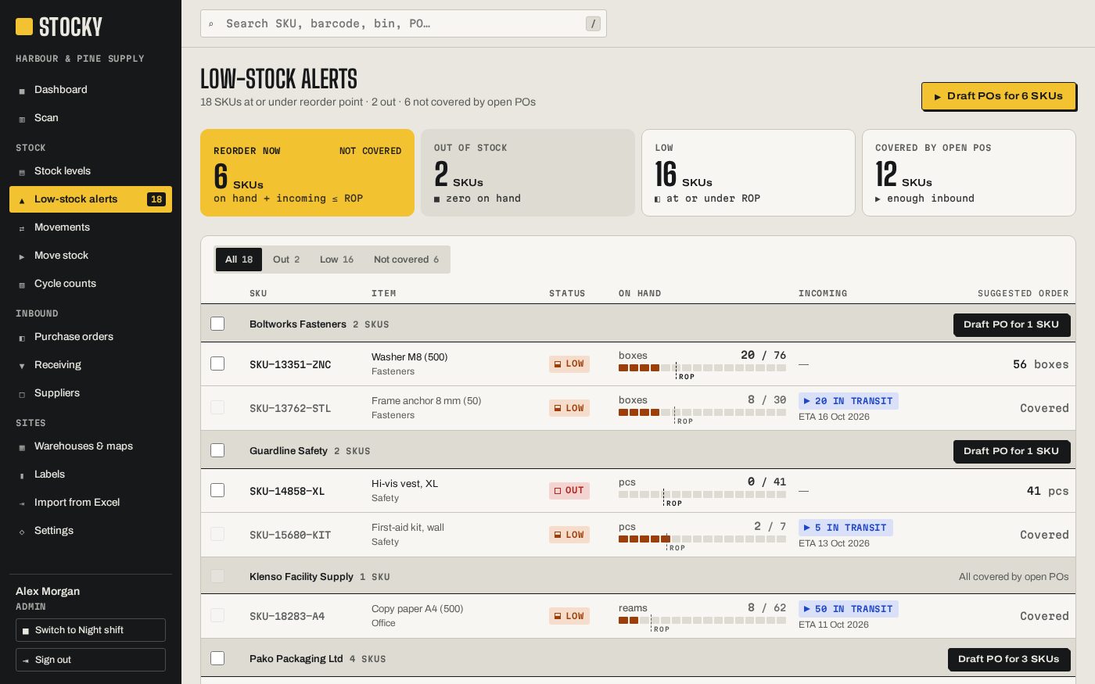Screen dimensions: 1095x684
Task: Click the slash shortcut key badge
Action: 594,23
